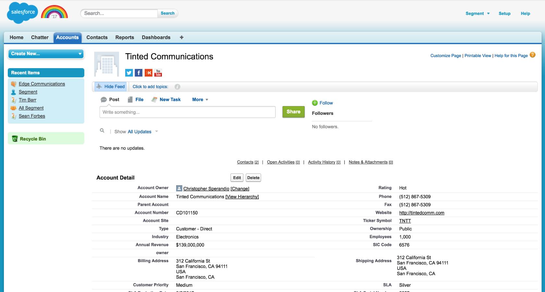Image resolution: width=545 pixels, height=292 pixels.
Task: Jump to Notes & Attachments [0] list
Action: [371, 162]
